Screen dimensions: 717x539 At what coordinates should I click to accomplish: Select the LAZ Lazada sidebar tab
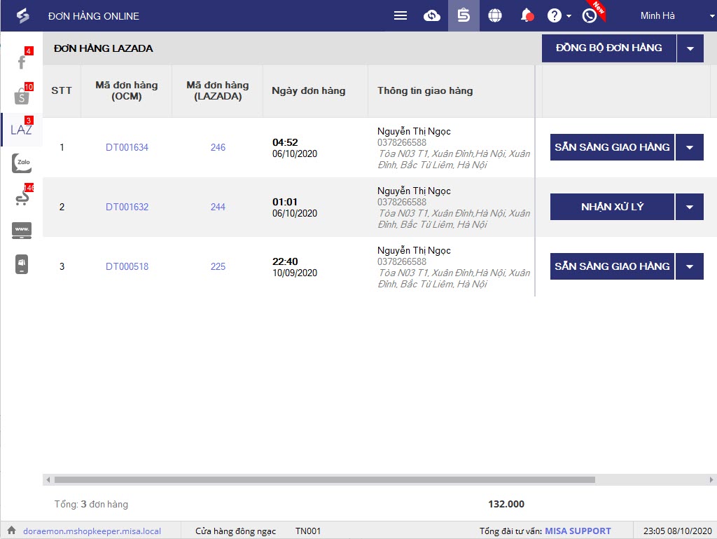[22, 130]
